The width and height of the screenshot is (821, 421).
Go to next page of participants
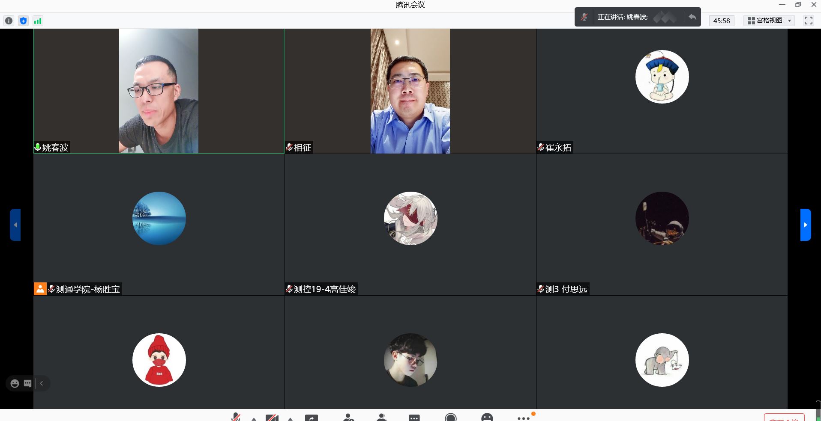(806, 225)
